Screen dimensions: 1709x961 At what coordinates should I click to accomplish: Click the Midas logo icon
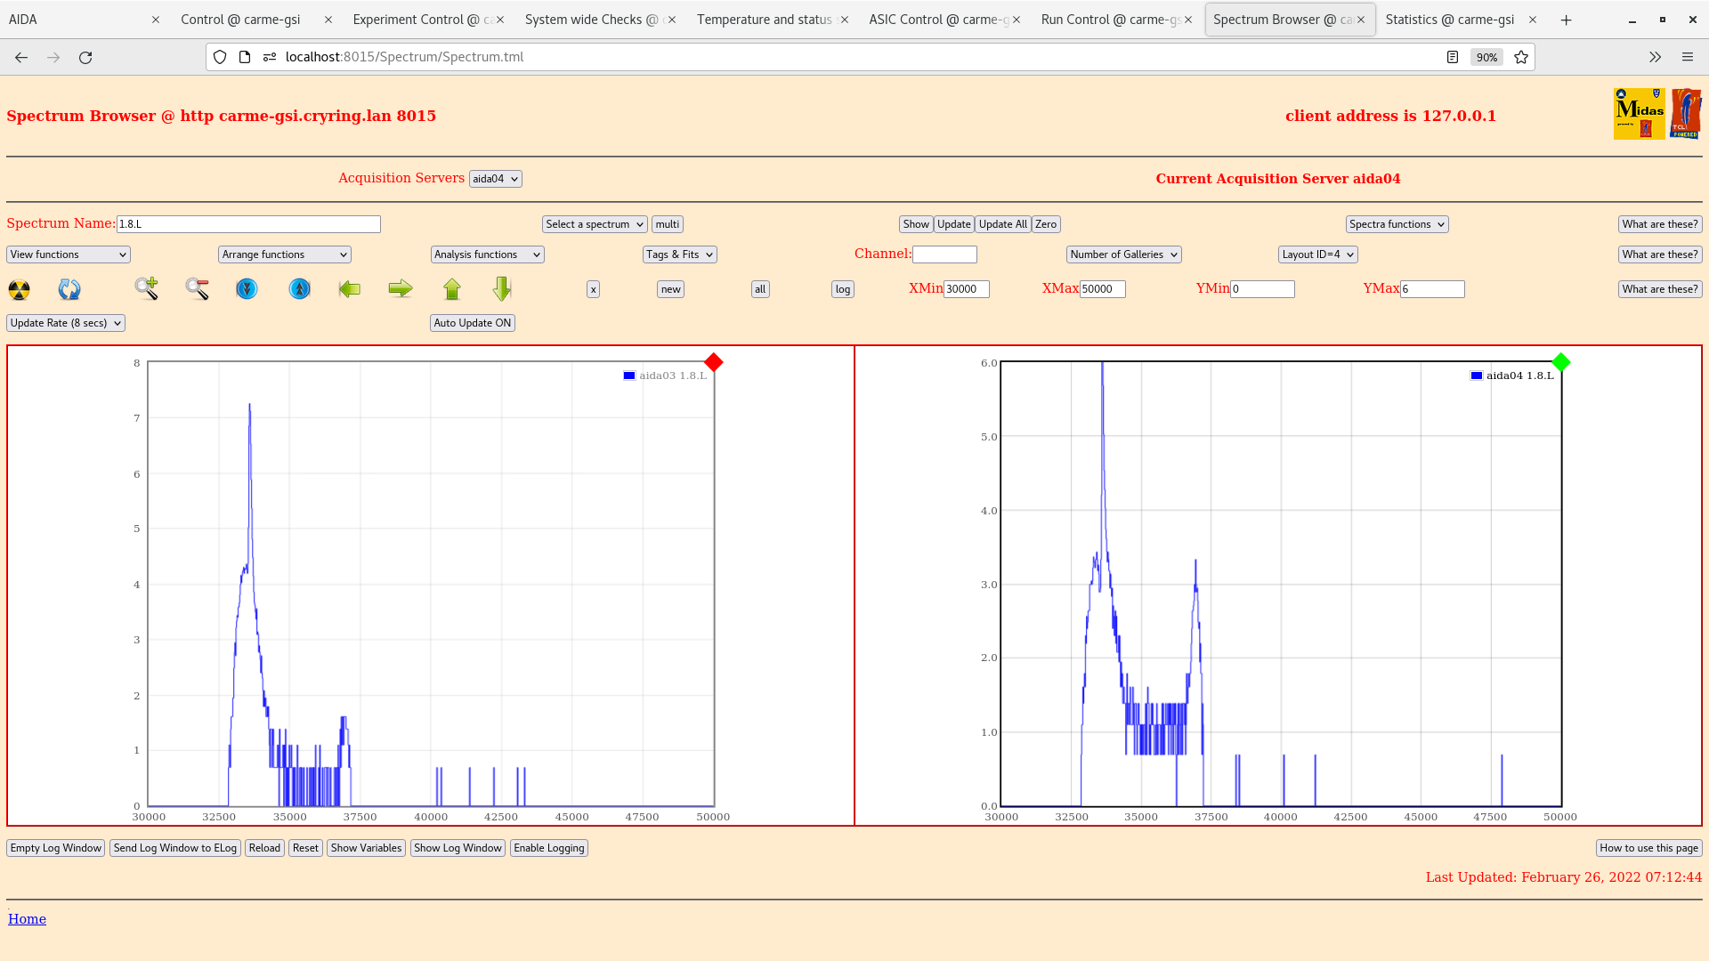[1639, 114]
